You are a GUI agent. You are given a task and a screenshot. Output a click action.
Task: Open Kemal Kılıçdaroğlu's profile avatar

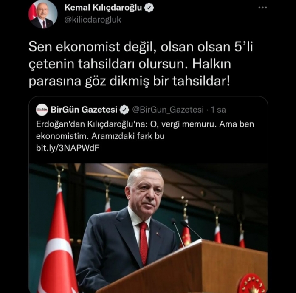[43, 14]
